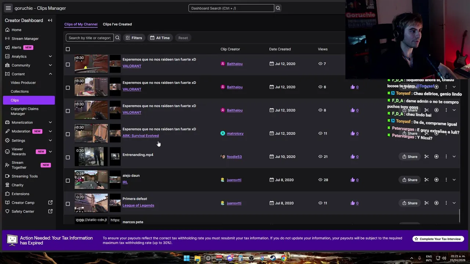
Task: Open the three-dot menu on alejo daun row
Action: click(x=446, y=180)
